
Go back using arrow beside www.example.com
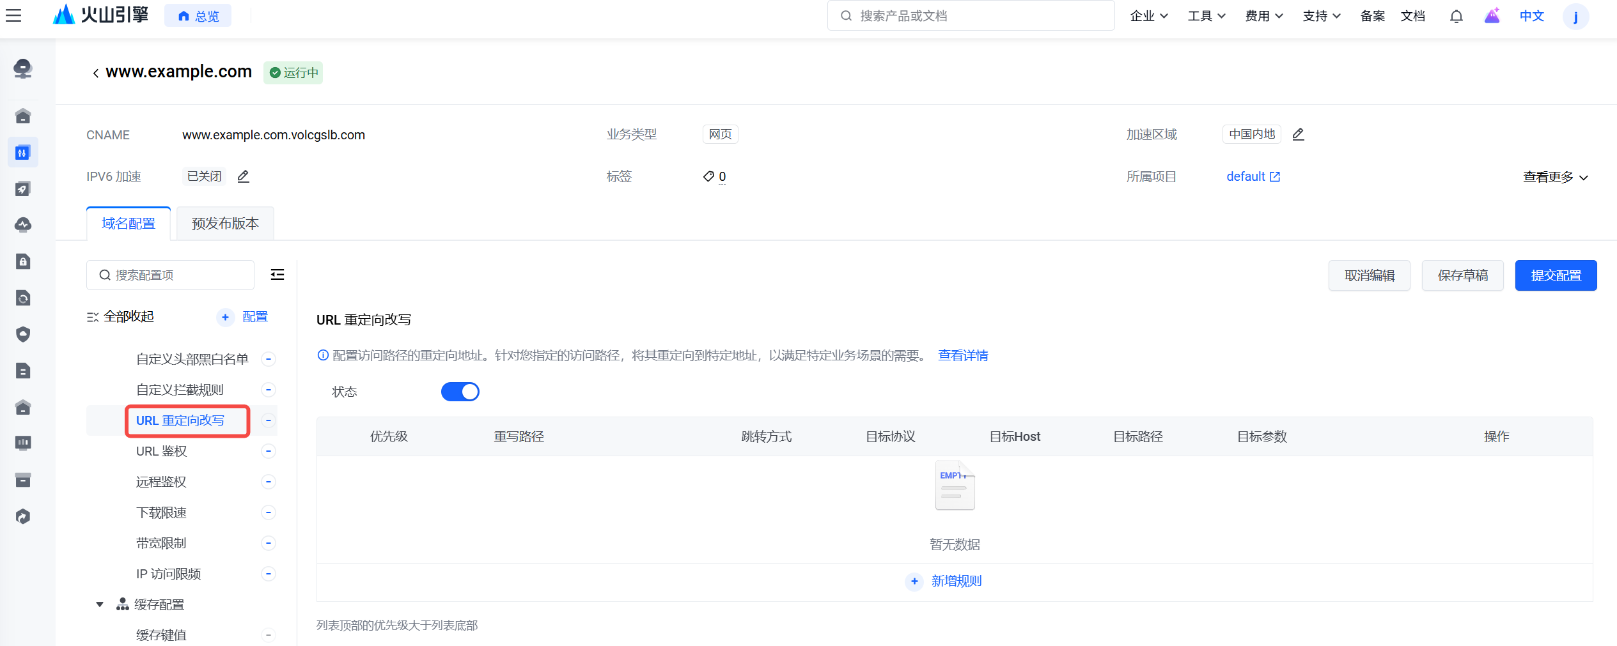[x=95, y=73]
